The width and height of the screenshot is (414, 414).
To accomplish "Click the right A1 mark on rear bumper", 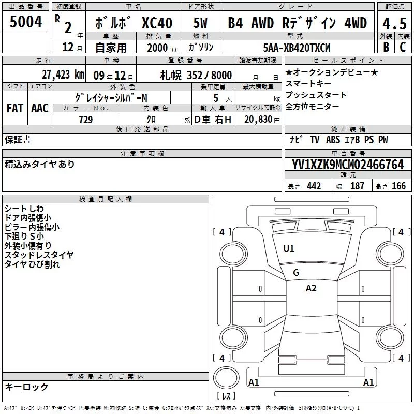I will (368, 382).
